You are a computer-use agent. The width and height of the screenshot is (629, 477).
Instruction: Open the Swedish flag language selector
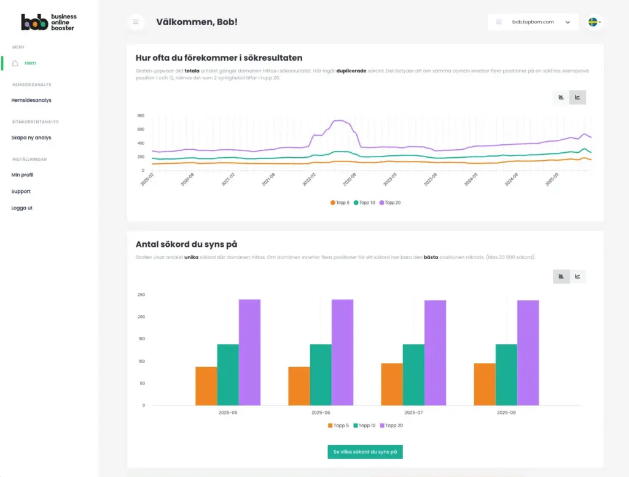coord(594,22)
